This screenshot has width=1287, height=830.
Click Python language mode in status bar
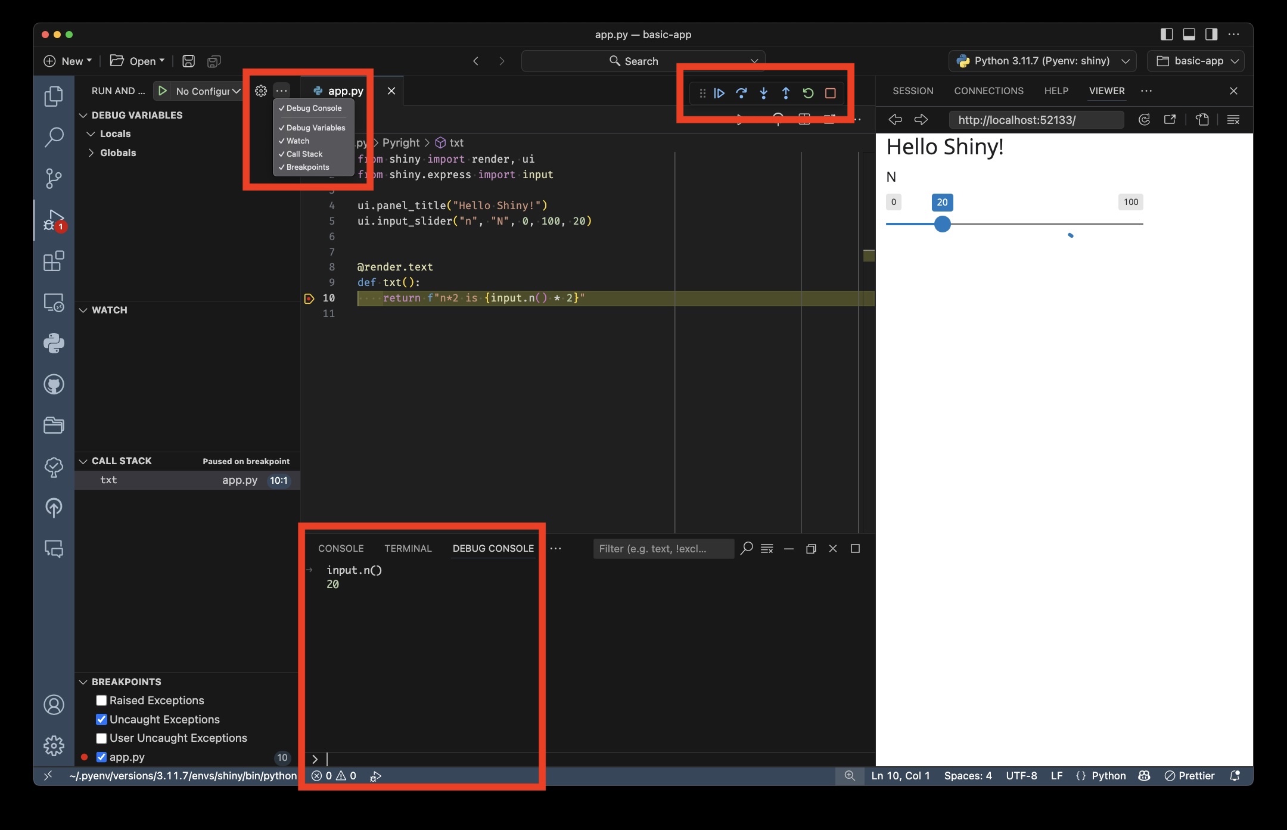[x=1108, y=776]
